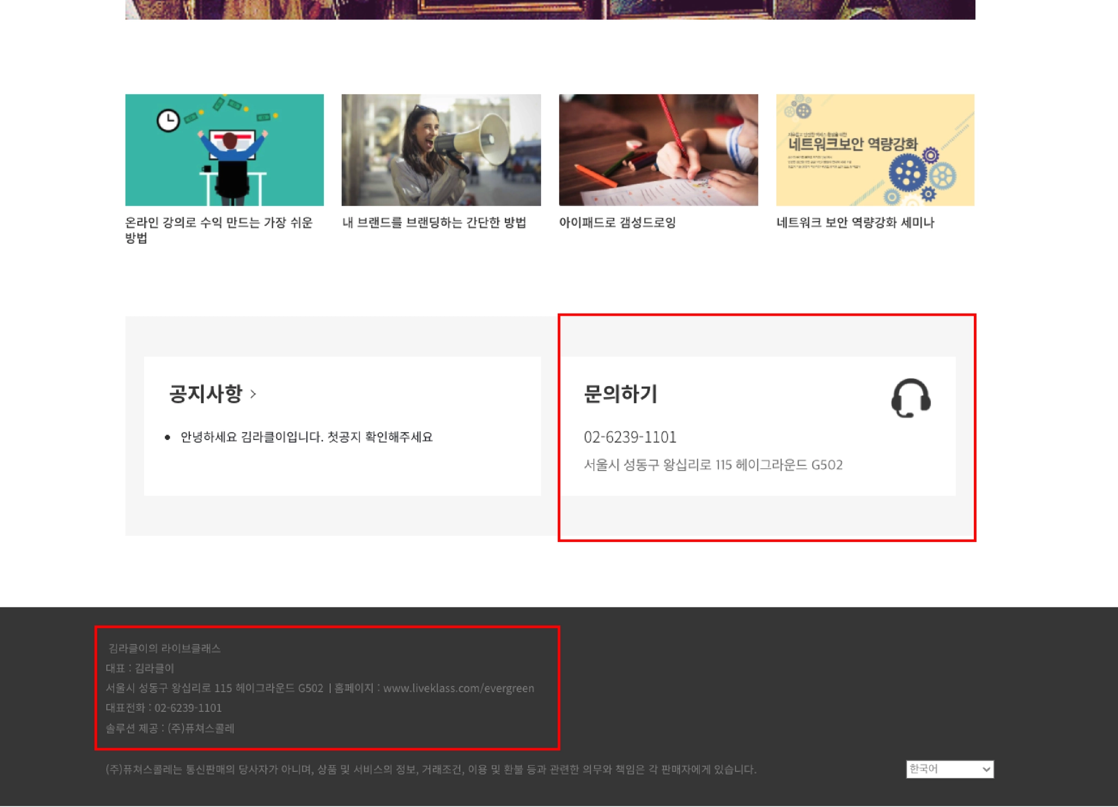
Task: Click the top banner image strip
Action: pyautogui.click(x=550, y=9)
